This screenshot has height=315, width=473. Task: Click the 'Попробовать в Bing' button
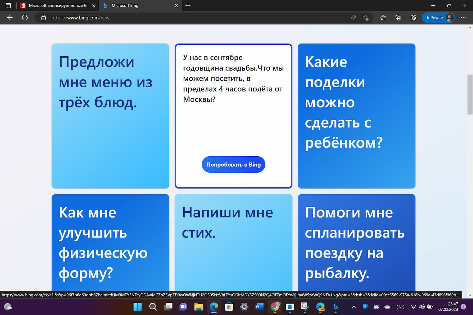pos(233,164)
